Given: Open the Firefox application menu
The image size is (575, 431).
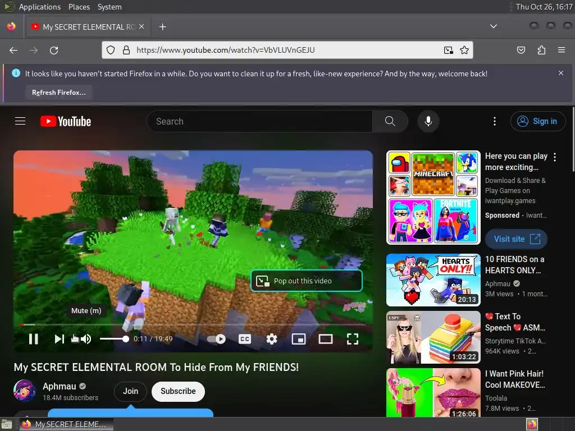Looking at the screenshot, I should (562, 50).
